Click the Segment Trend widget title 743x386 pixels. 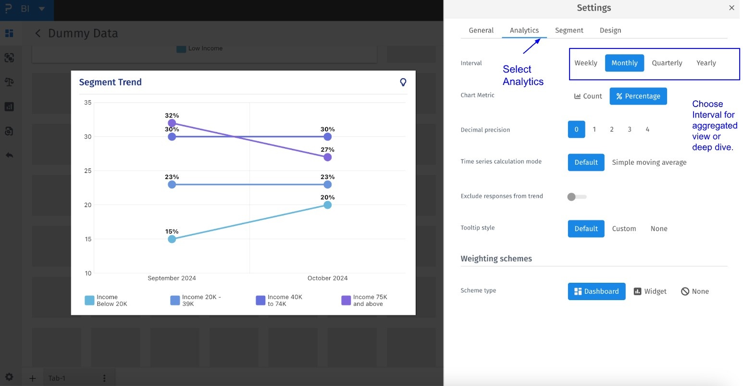point(111,82)
